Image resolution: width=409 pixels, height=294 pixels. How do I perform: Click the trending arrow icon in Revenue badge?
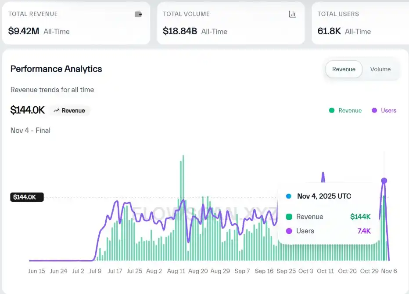(56, 111)
